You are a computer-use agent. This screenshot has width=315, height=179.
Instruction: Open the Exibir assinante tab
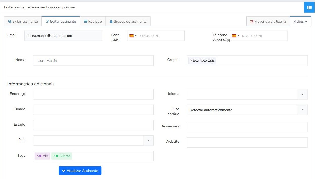point(23,21)
